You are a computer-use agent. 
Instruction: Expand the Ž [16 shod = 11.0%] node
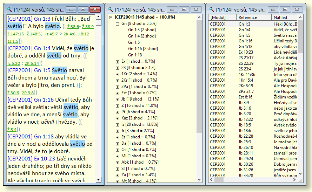point(117,105)
